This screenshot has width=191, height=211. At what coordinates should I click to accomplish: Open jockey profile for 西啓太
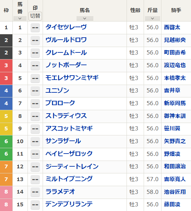coord(172,28)
